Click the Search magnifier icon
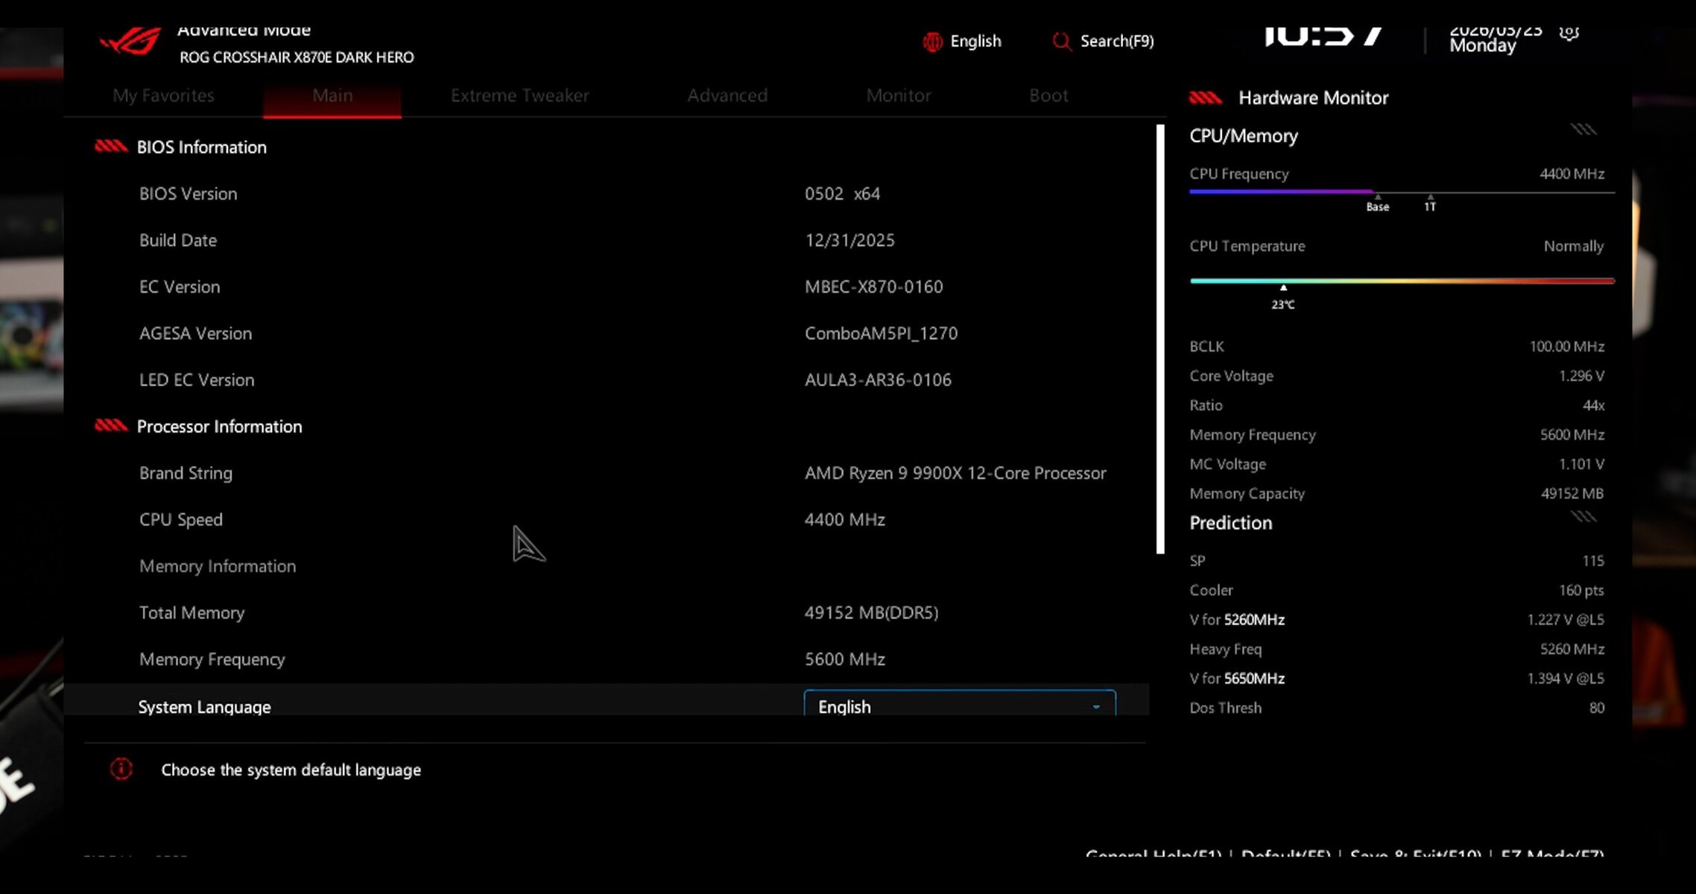This screenshot has height=894, width=1696. pos(1061,42)
